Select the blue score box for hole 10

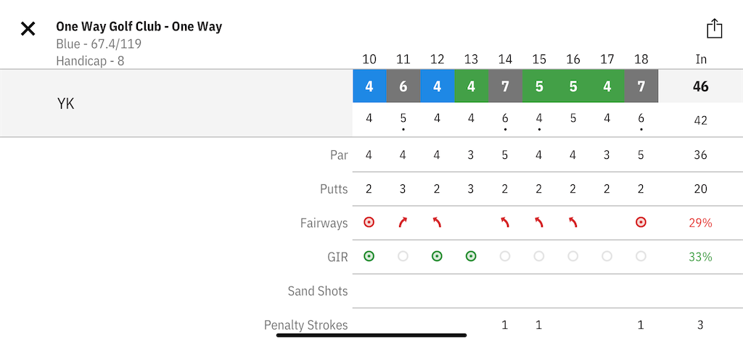(x=369, y=86)
